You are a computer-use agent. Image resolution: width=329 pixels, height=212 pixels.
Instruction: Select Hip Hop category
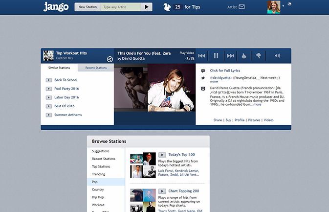coord(98,197)
